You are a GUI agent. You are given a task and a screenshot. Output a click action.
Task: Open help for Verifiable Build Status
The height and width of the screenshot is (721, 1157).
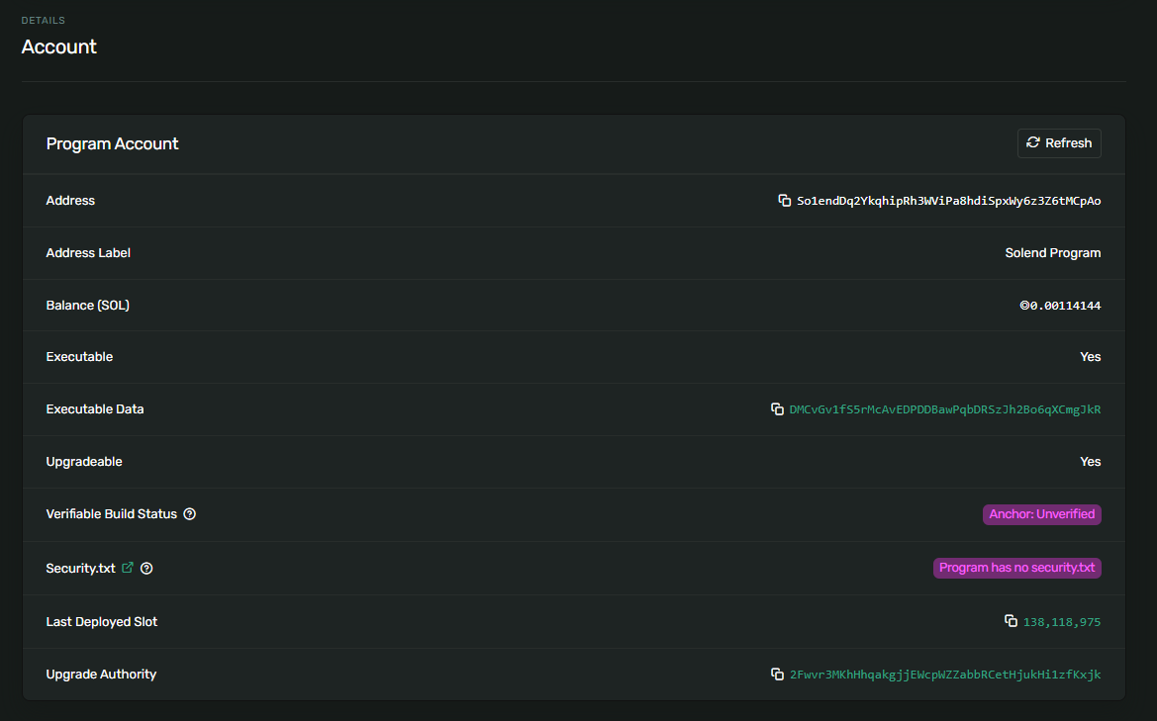click(x=190, y=514)
